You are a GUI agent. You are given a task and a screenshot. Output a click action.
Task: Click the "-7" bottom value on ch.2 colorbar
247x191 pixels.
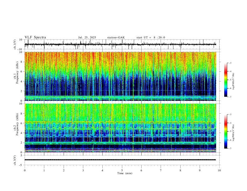point(230,149)
